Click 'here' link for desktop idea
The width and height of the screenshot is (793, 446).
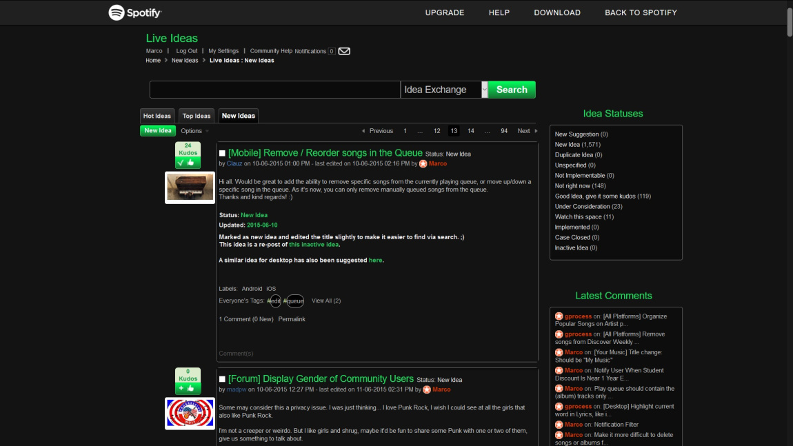(x=375, y=260)
